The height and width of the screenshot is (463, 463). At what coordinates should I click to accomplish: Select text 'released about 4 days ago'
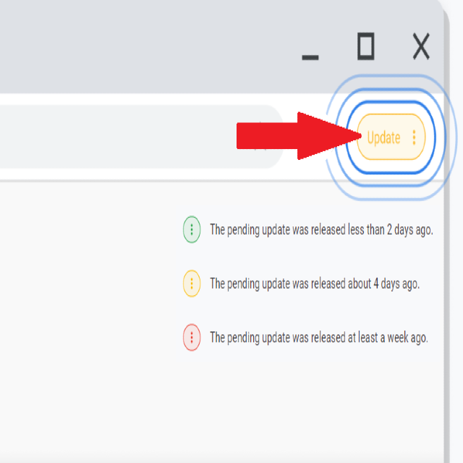click(x=365, y=284)
